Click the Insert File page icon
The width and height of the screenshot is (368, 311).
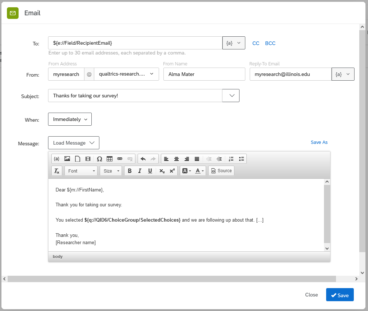(78, 159)
